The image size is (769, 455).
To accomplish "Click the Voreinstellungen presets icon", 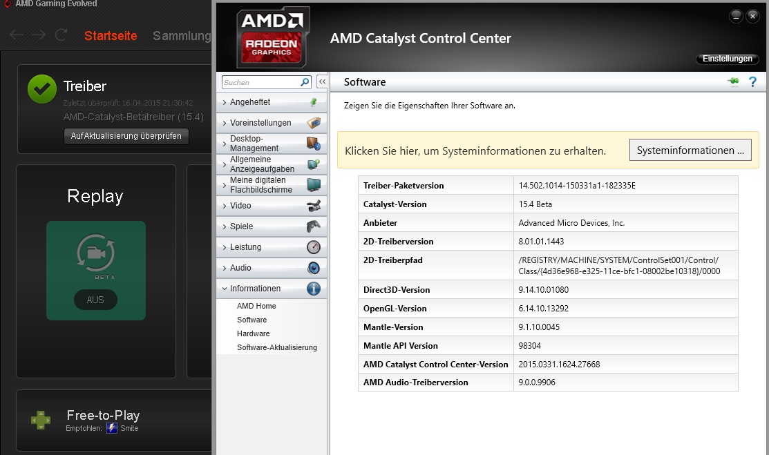I will click(x=314, y=123).
